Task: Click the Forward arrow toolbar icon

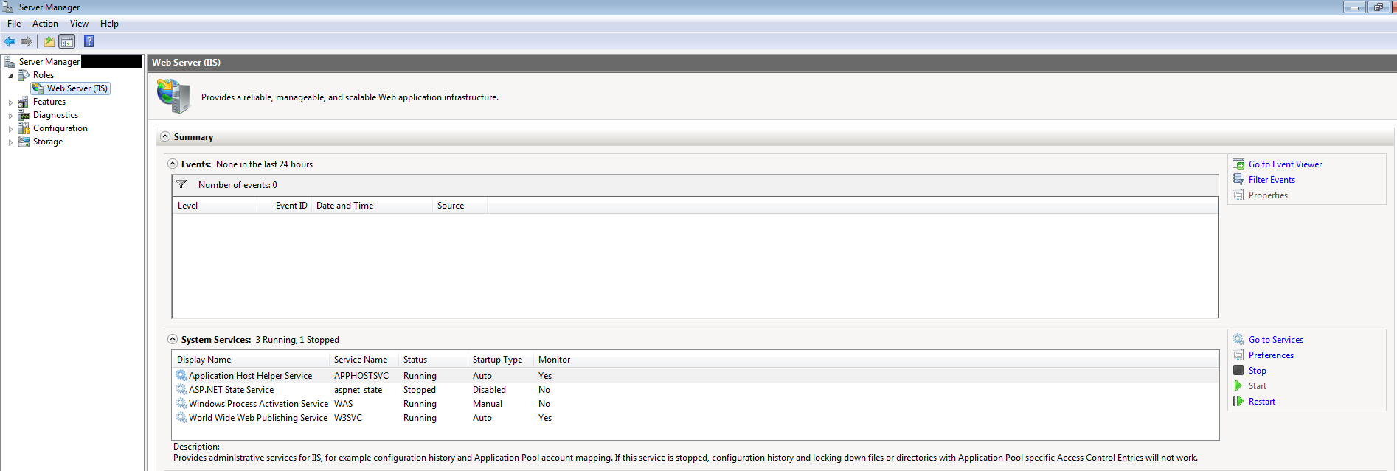Action: [27, 41]
